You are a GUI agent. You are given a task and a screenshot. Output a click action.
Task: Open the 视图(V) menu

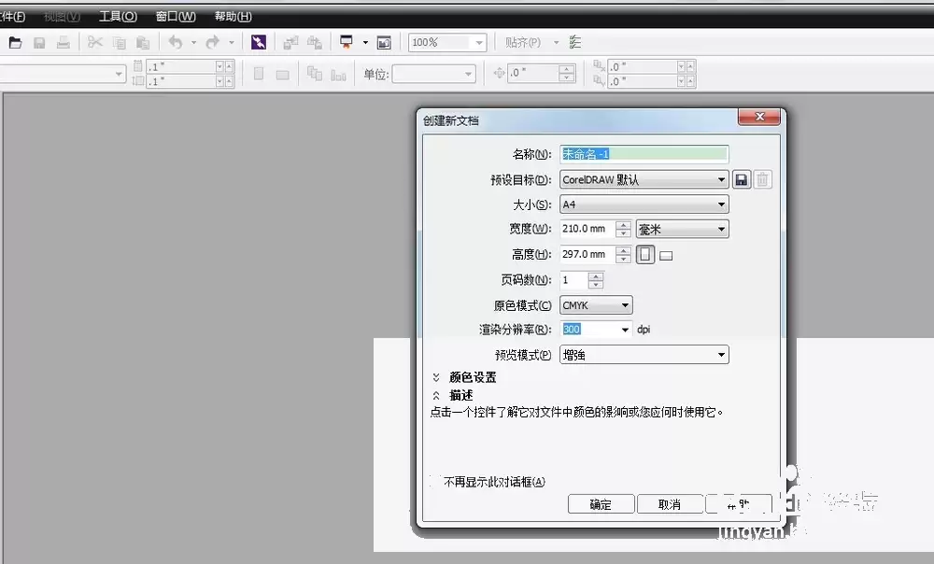coord(62,16)
